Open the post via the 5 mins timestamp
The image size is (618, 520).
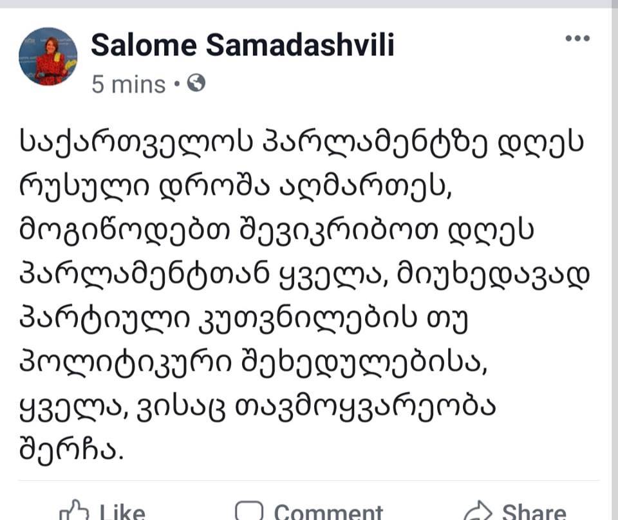pyautogui.click(x=129, y=84)
